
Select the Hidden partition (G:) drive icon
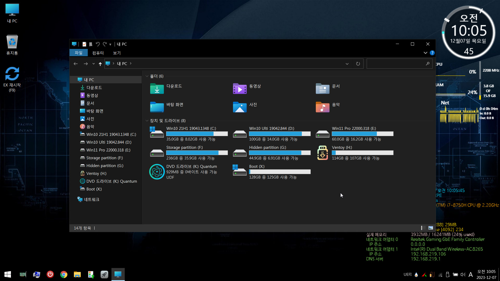coord(240,153)
